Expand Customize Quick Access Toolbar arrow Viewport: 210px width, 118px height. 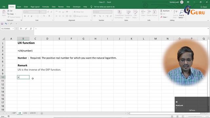click(x=16, y=24)
